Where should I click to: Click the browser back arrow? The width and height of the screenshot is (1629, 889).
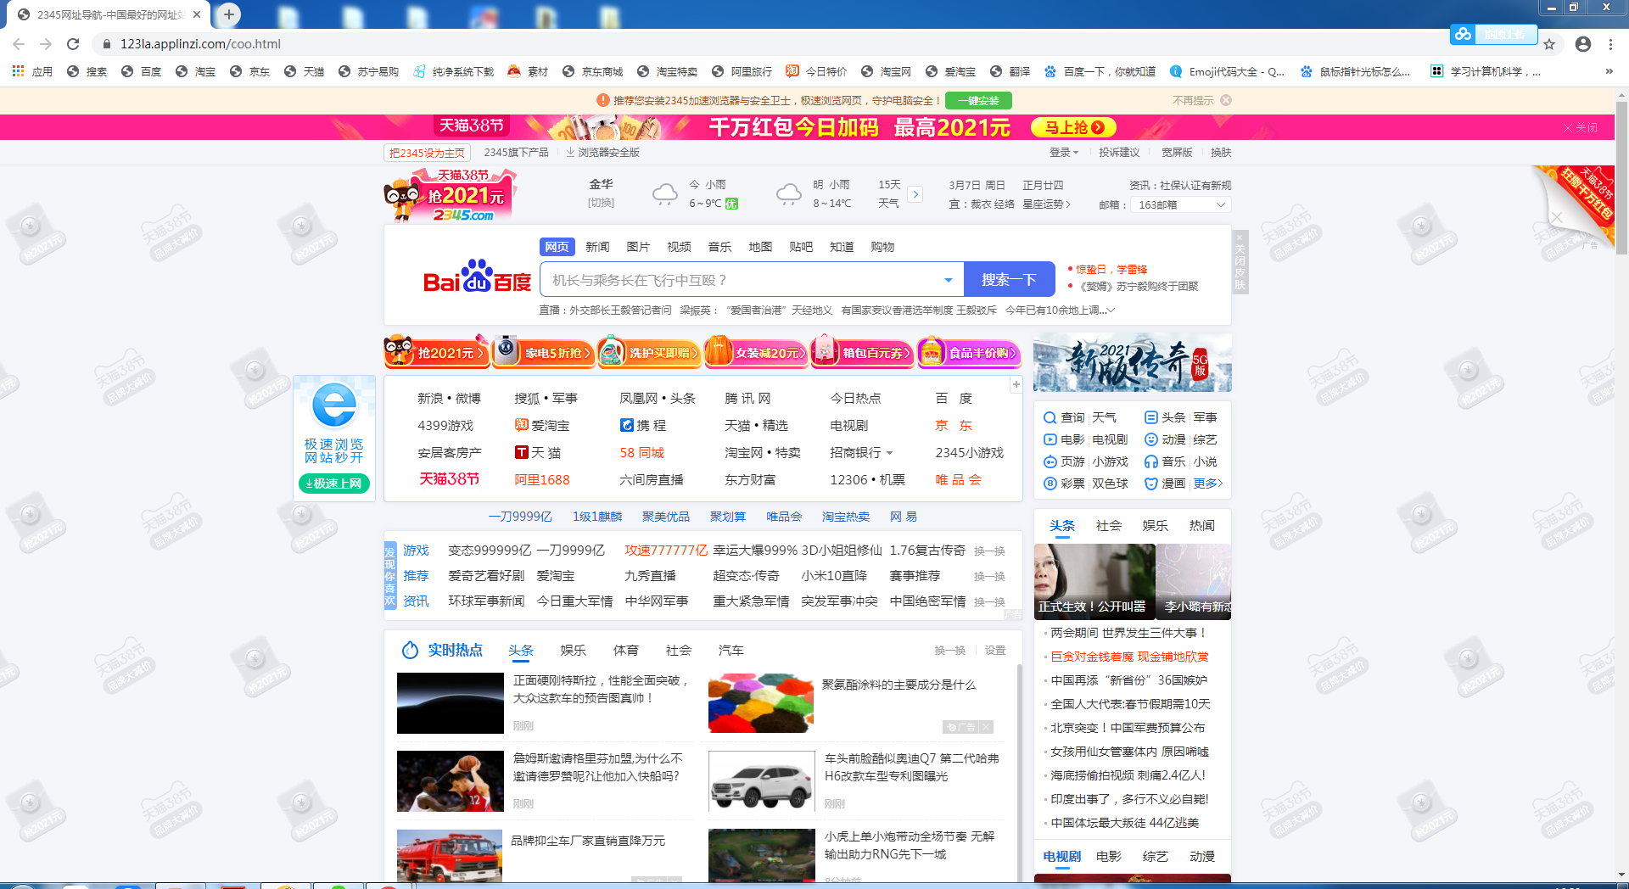pos(19,44)
